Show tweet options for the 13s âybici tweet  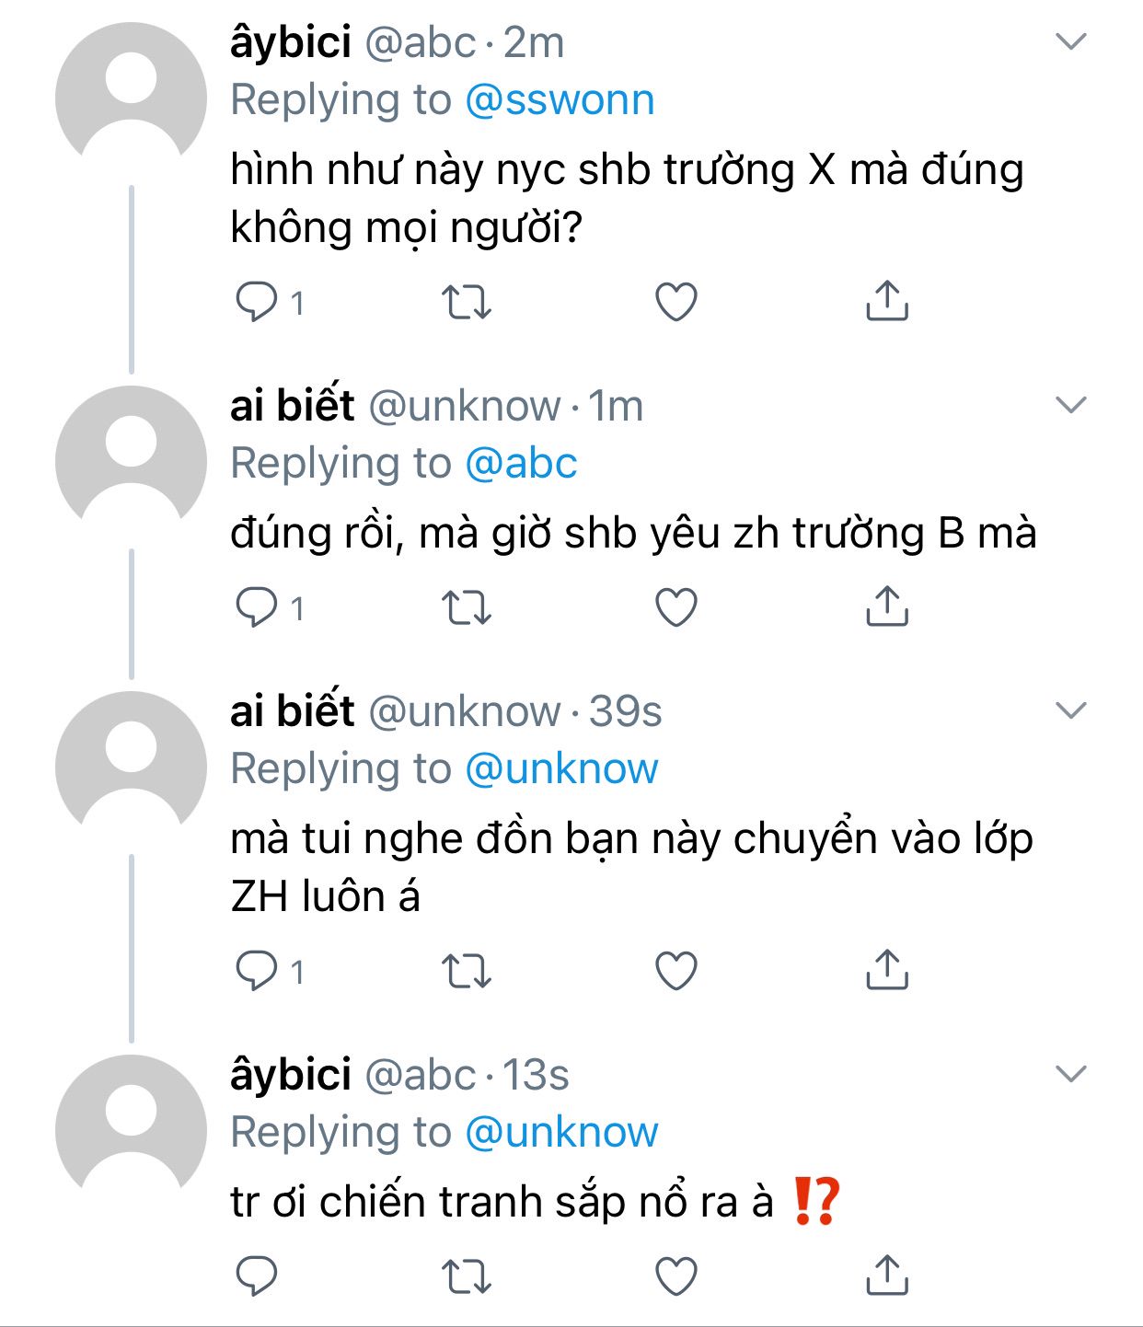[1071, 1074]
